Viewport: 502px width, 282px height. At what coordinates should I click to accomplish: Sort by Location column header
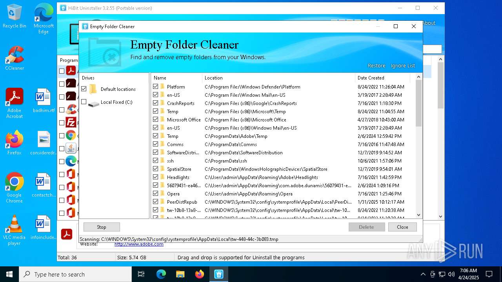pyautogui.click(x=278, y=78)
